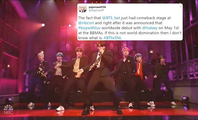Click the pajamas4PJM display name
The width and height of the screenshot is (198, 120).
point(97,7)
